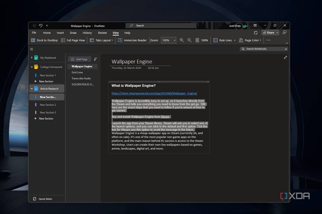Viewport: 322px width, 214px height.
Task: Click the asad khan account avatar
Action: (245, 26)
